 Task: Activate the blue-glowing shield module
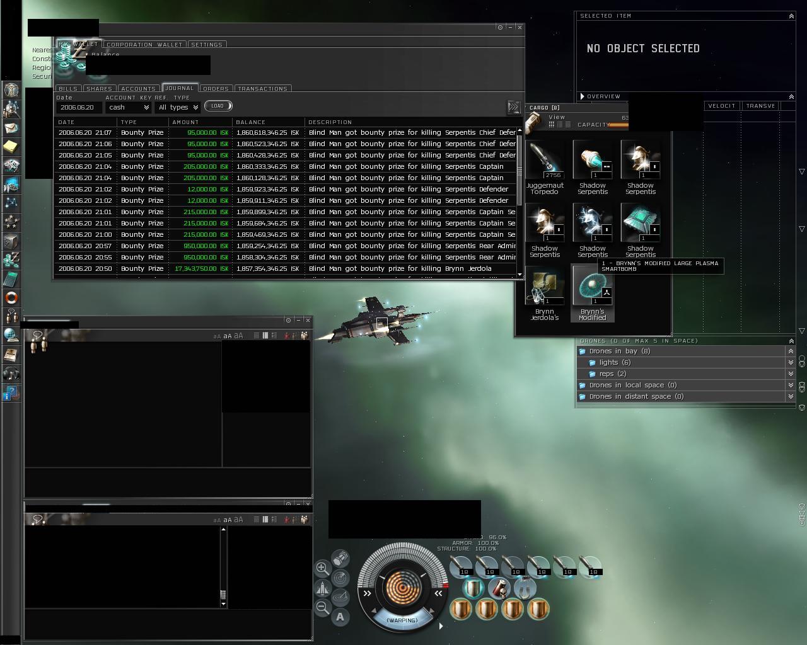(x=473, y=588)
